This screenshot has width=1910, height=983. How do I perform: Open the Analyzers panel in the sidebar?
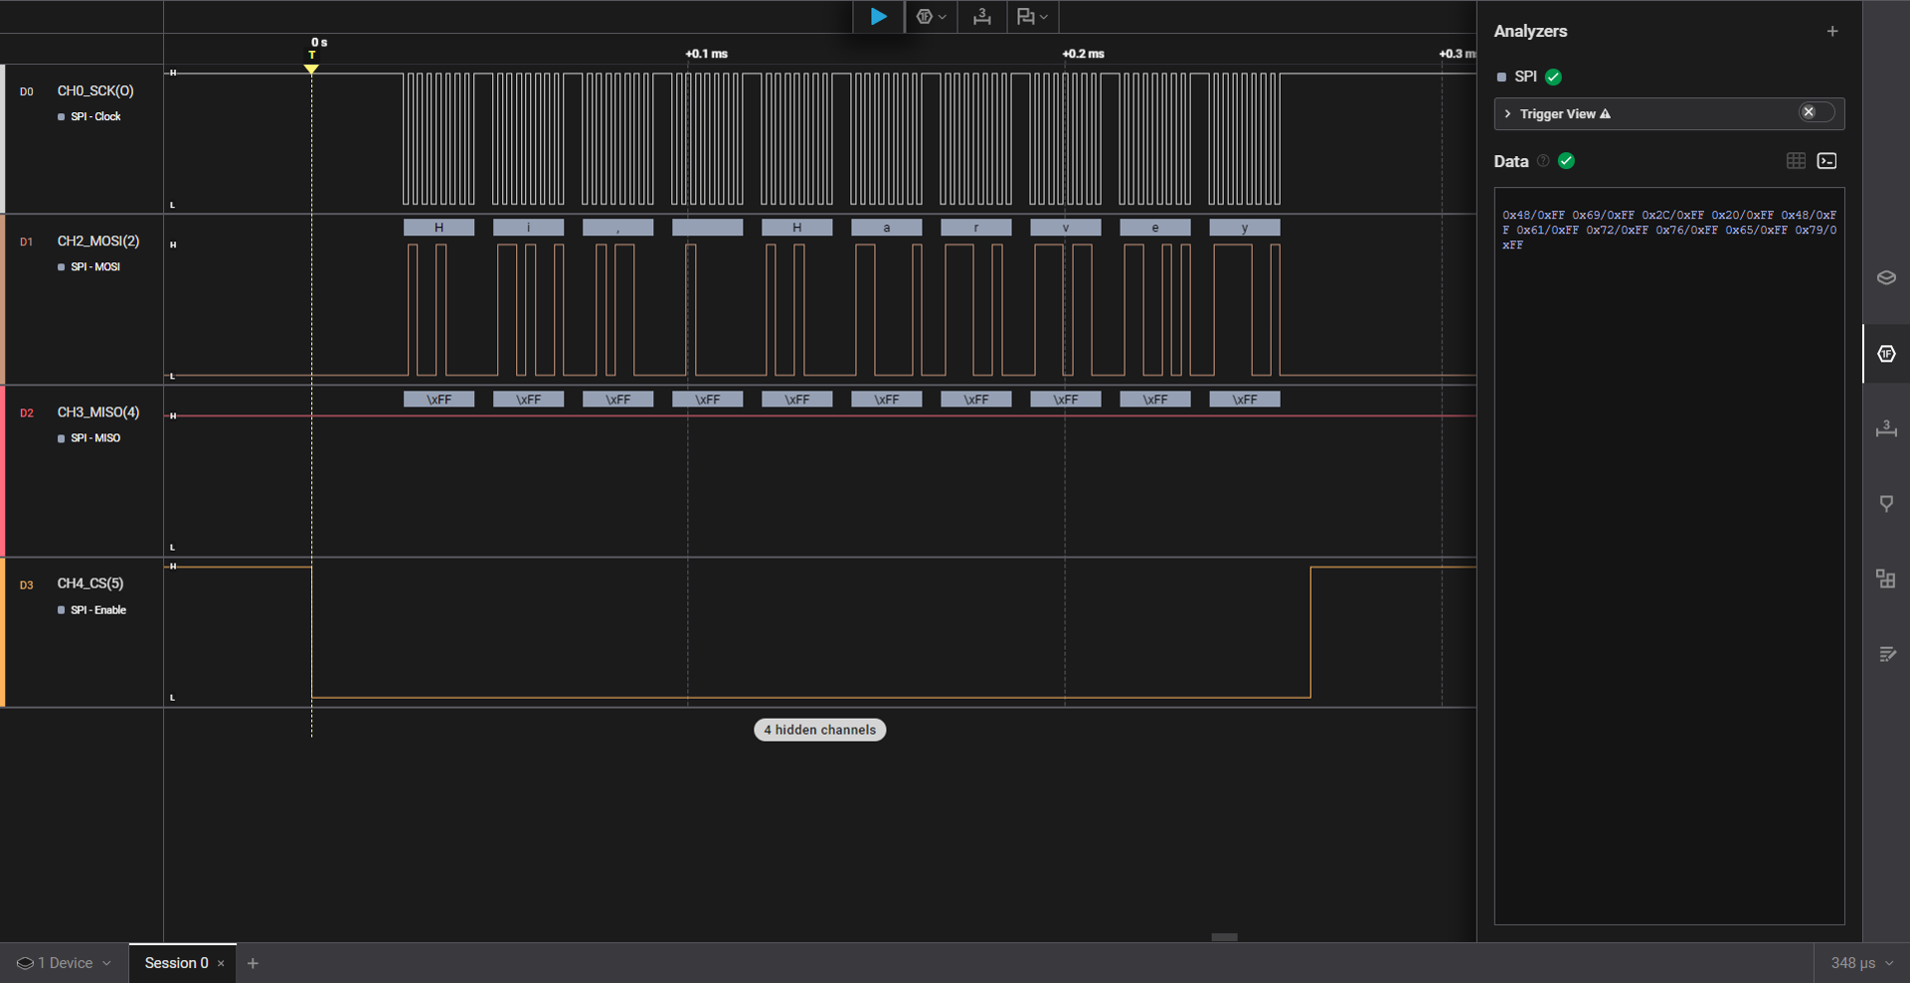1886,353
